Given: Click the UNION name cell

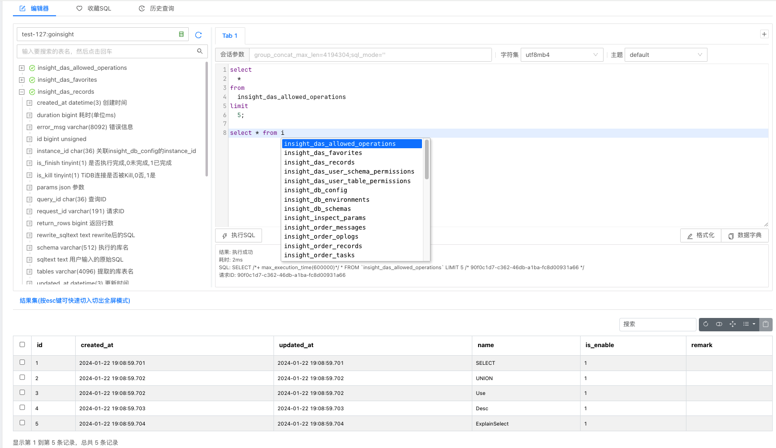Looking at the screenshot, I should [526, 378].
